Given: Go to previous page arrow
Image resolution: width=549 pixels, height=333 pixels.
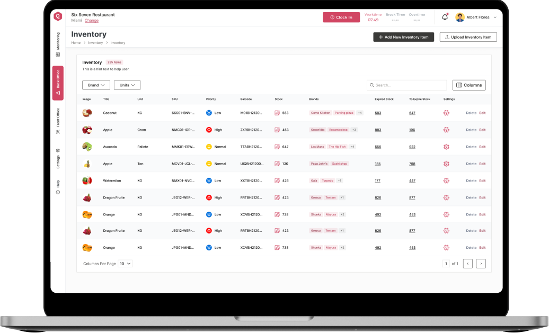Looking at the screenshot, I should click(x=467, y=264).
